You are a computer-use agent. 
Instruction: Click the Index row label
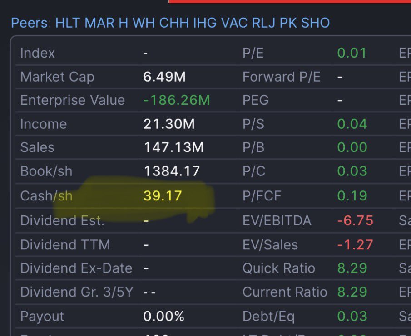(x=38, y=53)
